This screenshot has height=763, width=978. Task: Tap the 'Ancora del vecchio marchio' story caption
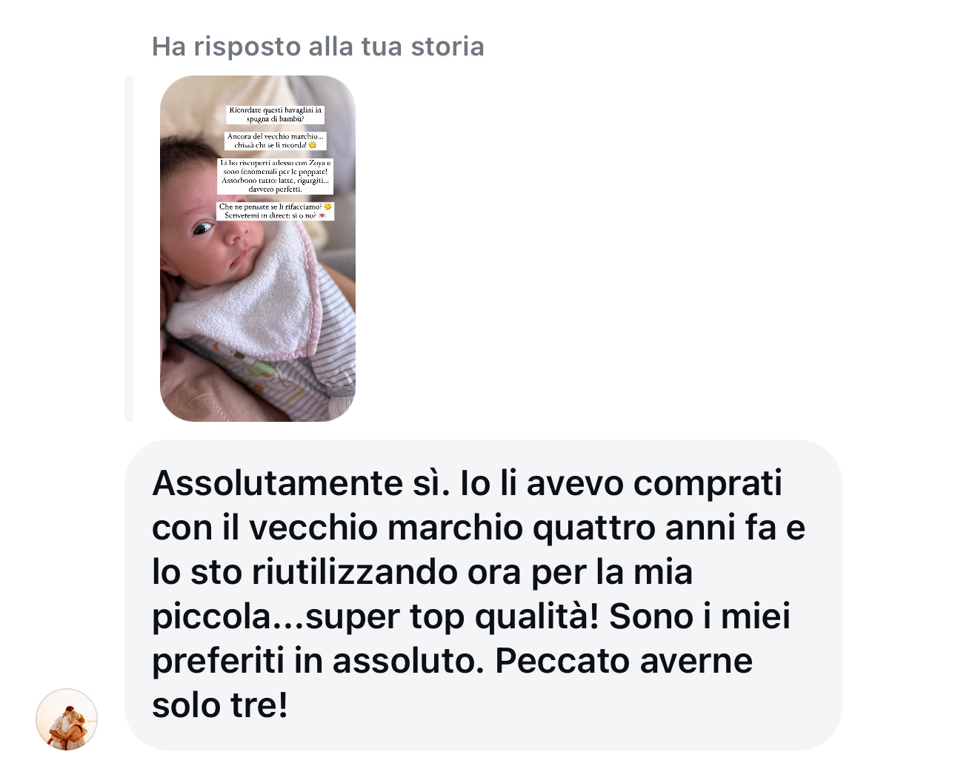[x=275, y=141]
